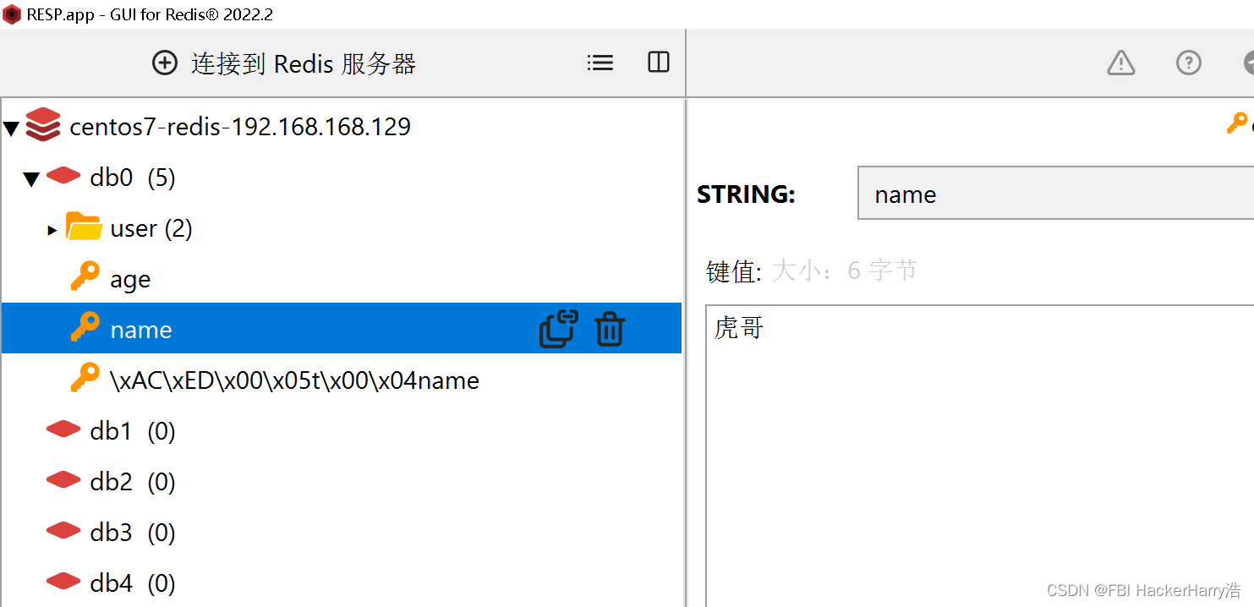Select the name key row
The height and width of the screenshot is (607, 1254).
(342, 329)
